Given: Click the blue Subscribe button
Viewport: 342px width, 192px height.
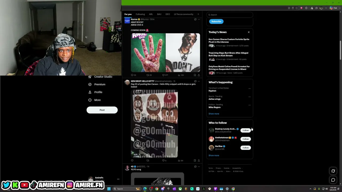Looking at the screenshot, I should [216, 21].
